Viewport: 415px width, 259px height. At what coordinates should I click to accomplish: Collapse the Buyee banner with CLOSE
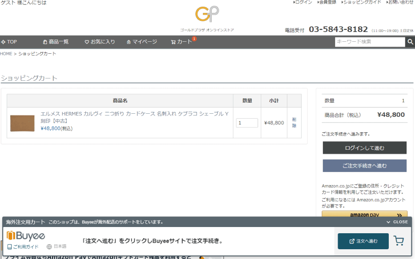click(397, 222)
